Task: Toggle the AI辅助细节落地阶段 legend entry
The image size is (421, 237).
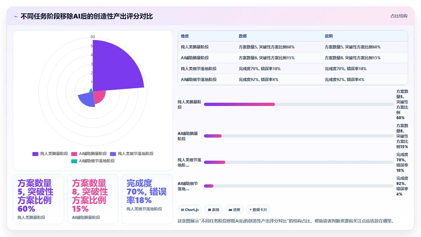Action: coord(93,161)
